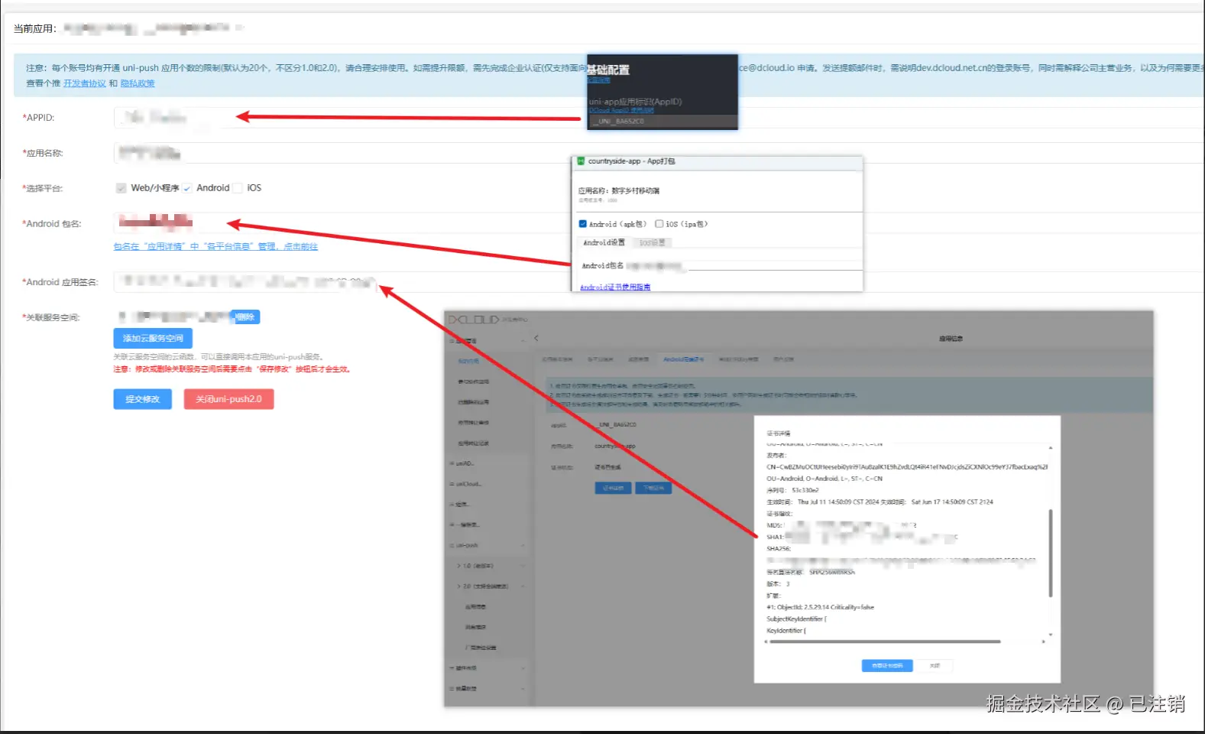This screenshot has height=734, width=1205.
Task: Open the 隐私政策 link
Action: point(138,83)
